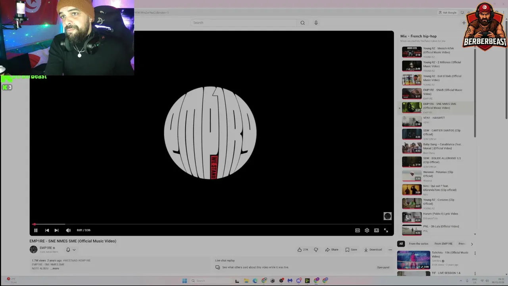Open the player settings gear

coord(367,230)
